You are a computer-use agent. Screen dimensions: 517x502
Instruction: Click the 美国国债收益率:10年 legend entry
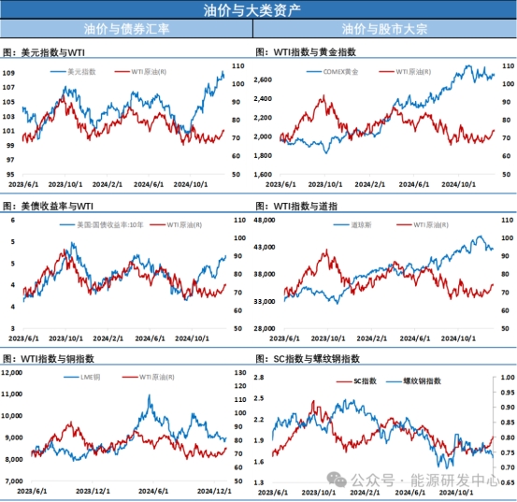(102, 224)
